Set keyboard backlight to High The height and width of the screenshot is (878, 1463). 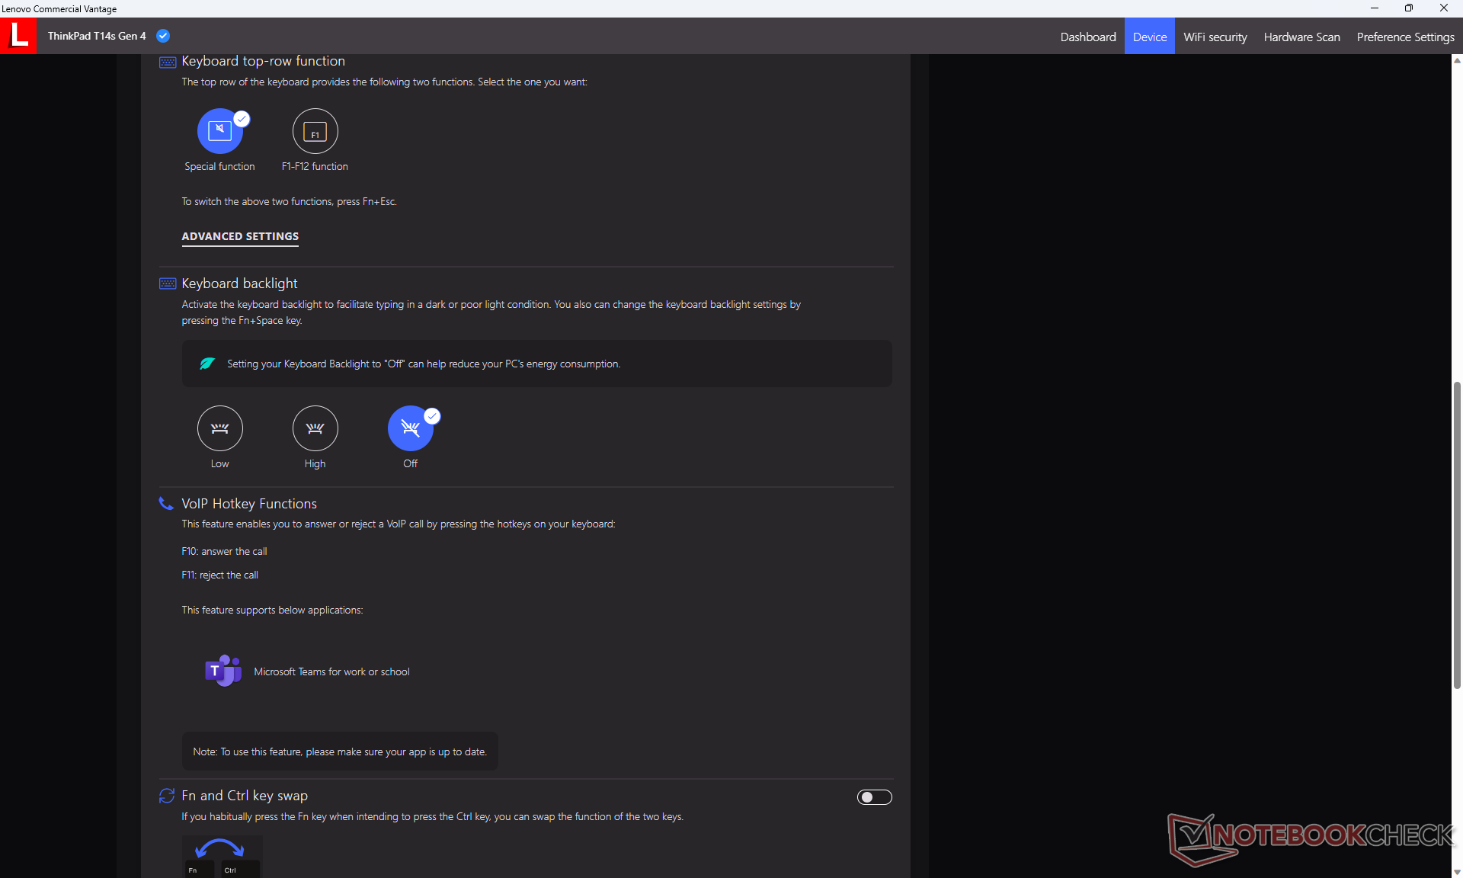tap(315, 428)
